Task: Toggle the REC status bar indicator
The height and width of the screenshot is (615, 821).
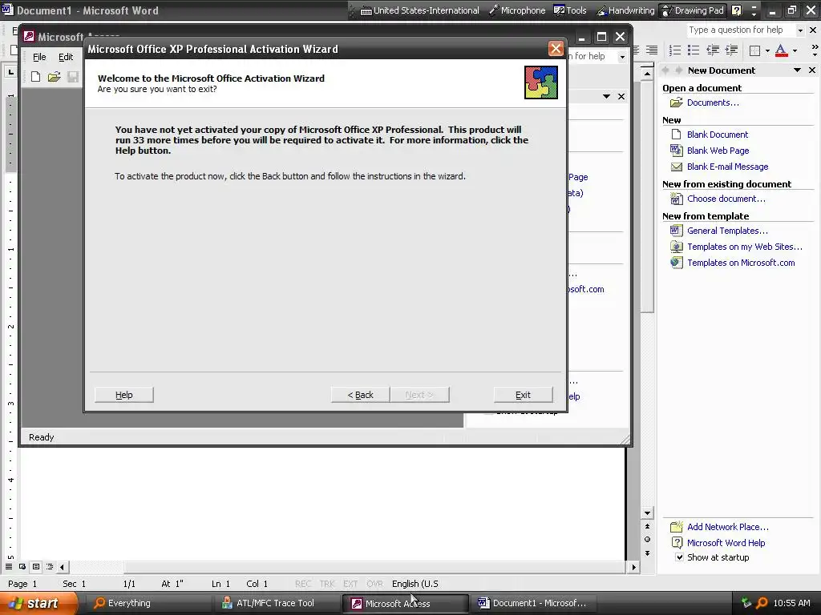Action: tap(302, 584)
